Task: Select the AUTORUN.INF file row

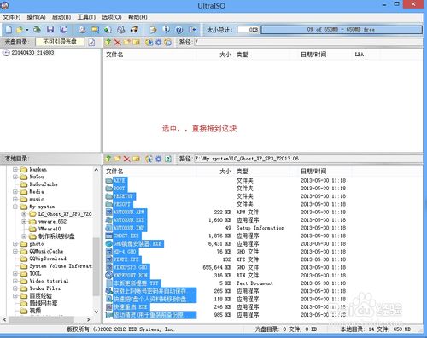Action: point(129,228)
